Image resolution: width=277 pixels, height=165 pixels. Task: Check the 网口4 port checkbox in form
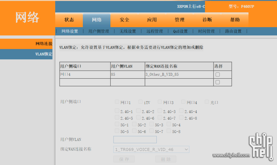pos(183,102)
